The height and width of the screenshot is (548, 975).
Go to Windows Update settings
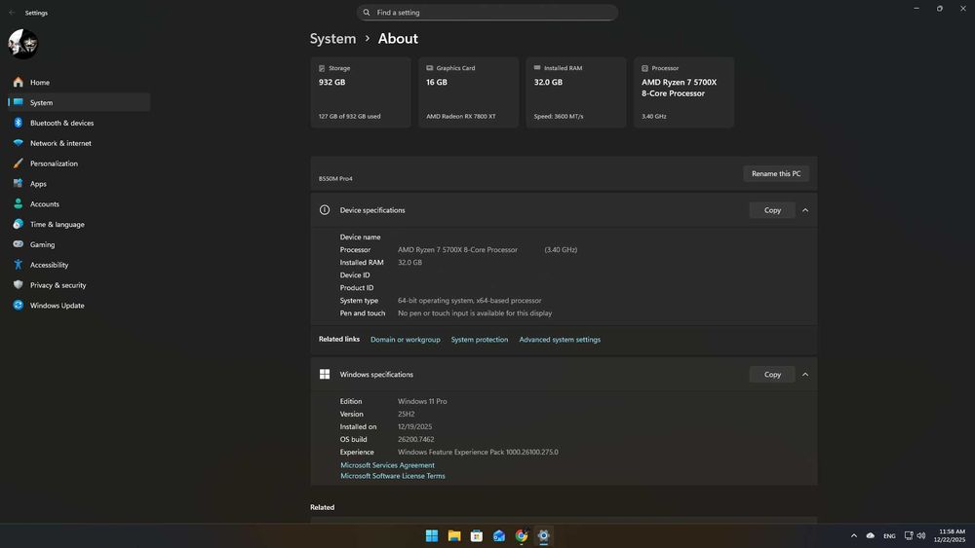coord(79,306)
